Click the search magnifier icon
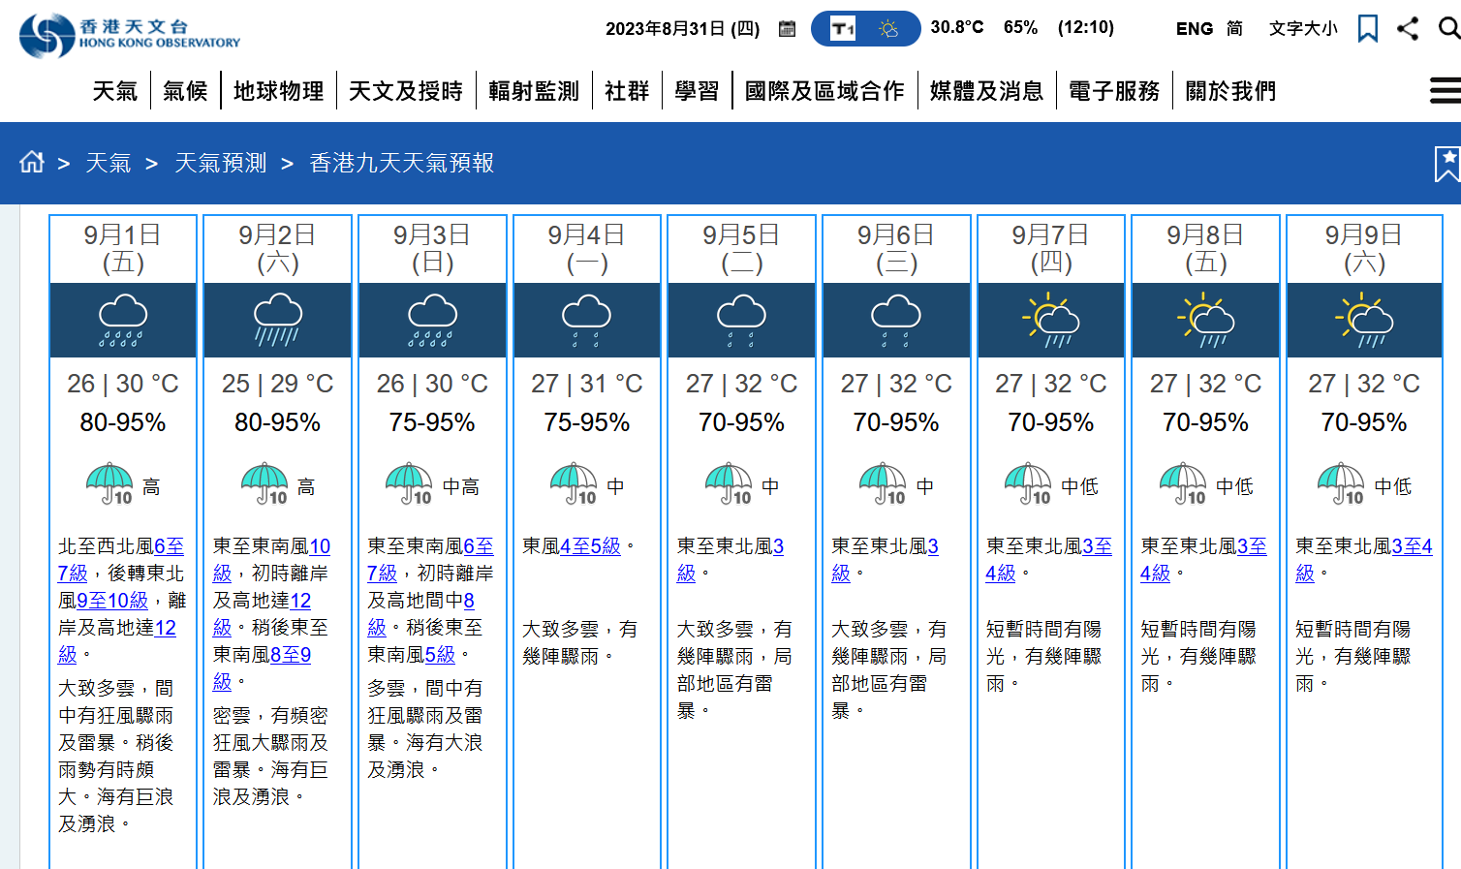1461x869 pixels. (x=1449, y=28)
